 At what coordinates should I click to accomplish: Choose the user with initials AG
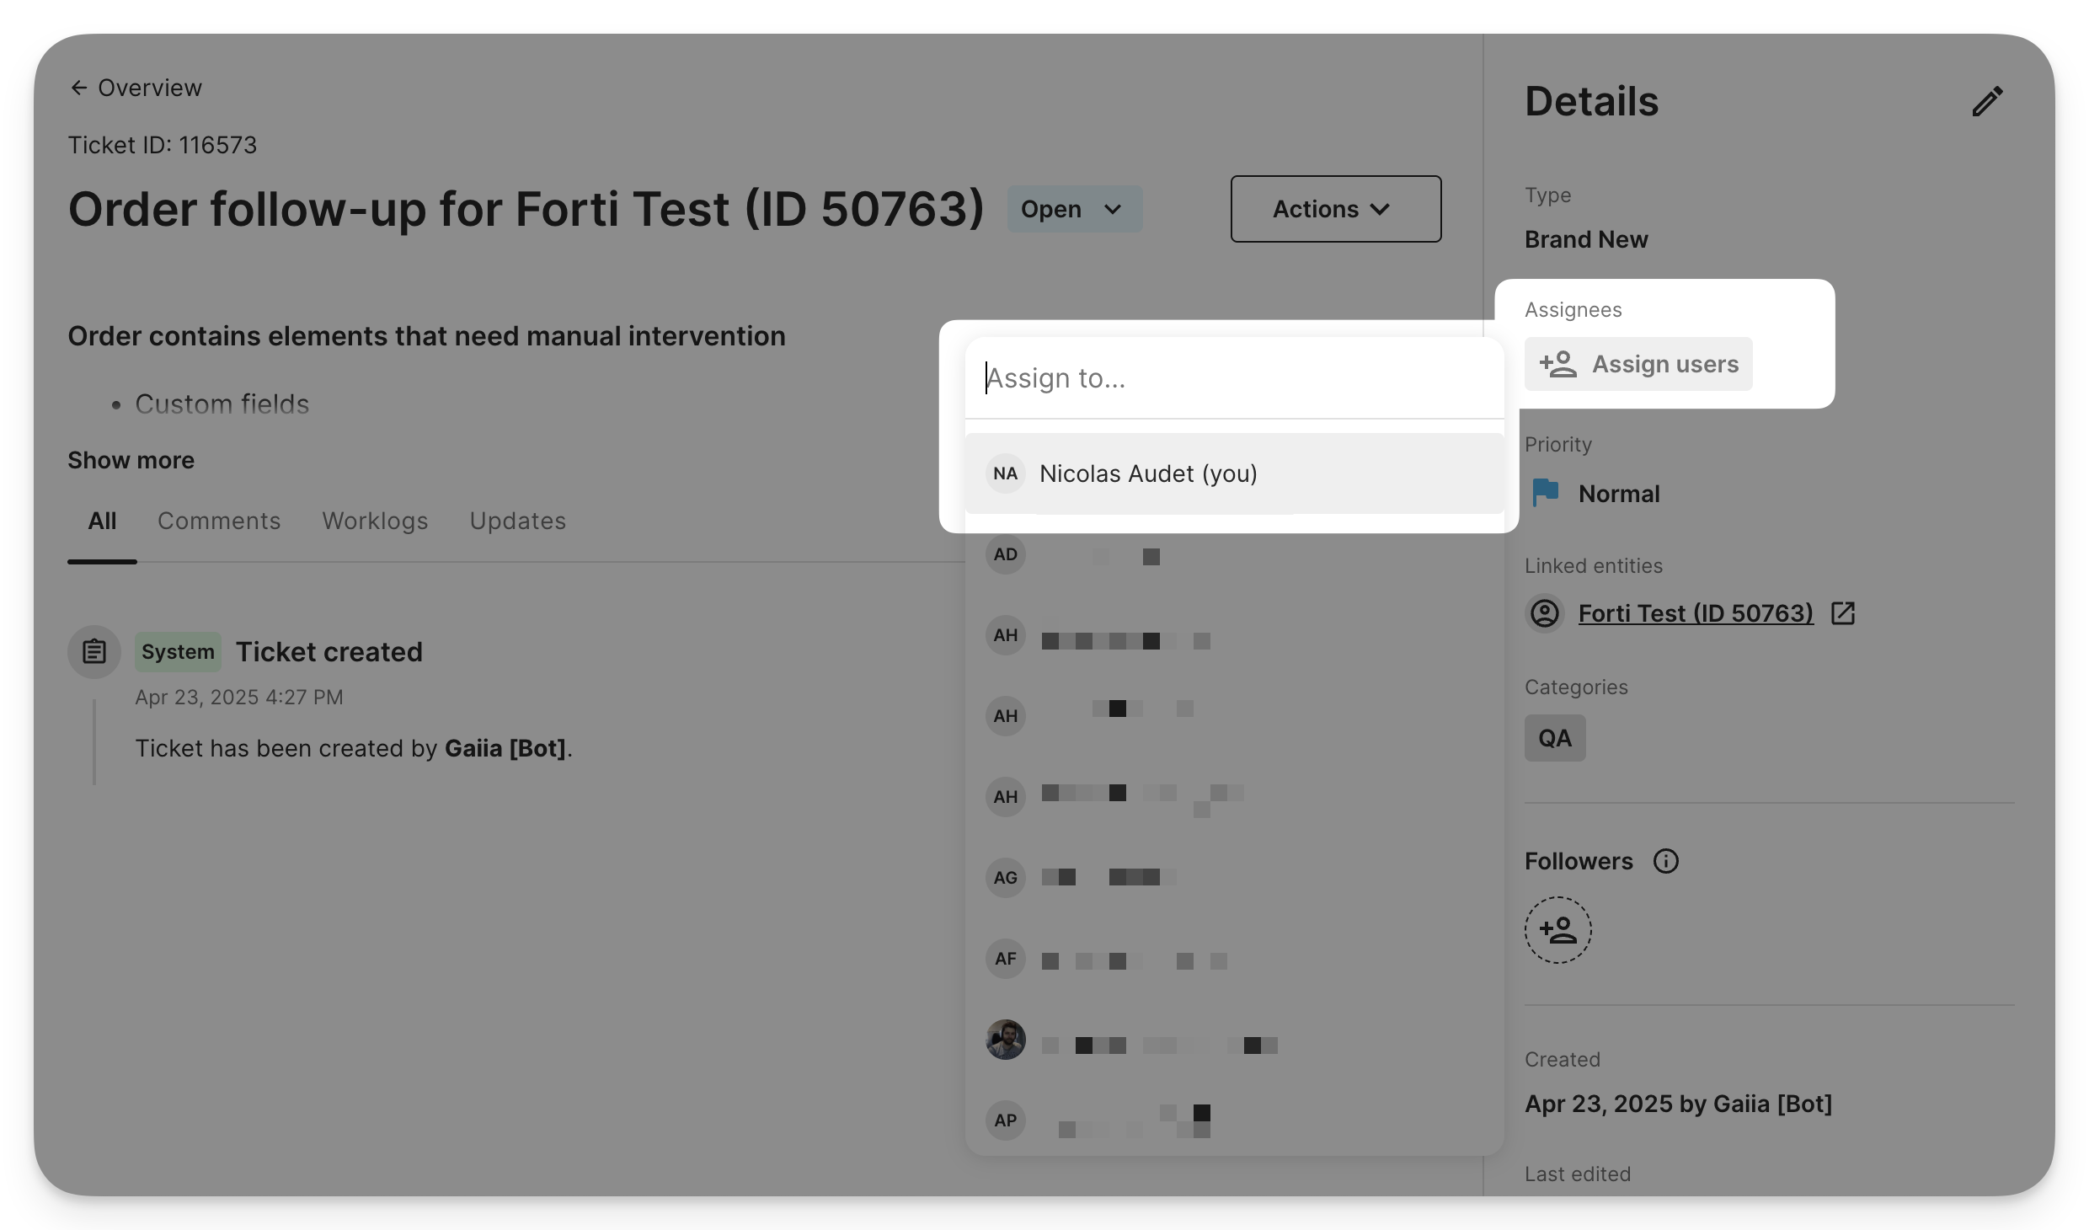coord(1234,878)
